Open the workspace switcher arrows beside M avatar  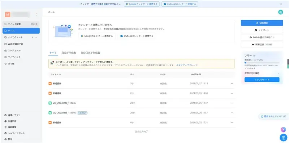coord(36,14)
